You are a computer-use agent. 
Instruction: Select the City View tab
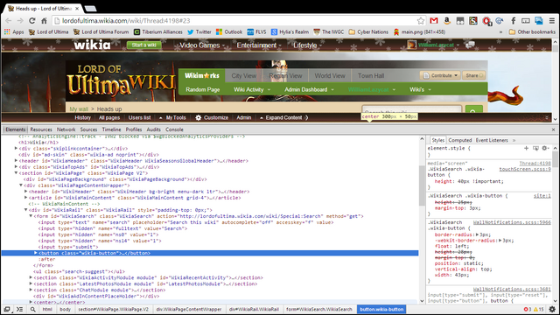tap(243, 76)
